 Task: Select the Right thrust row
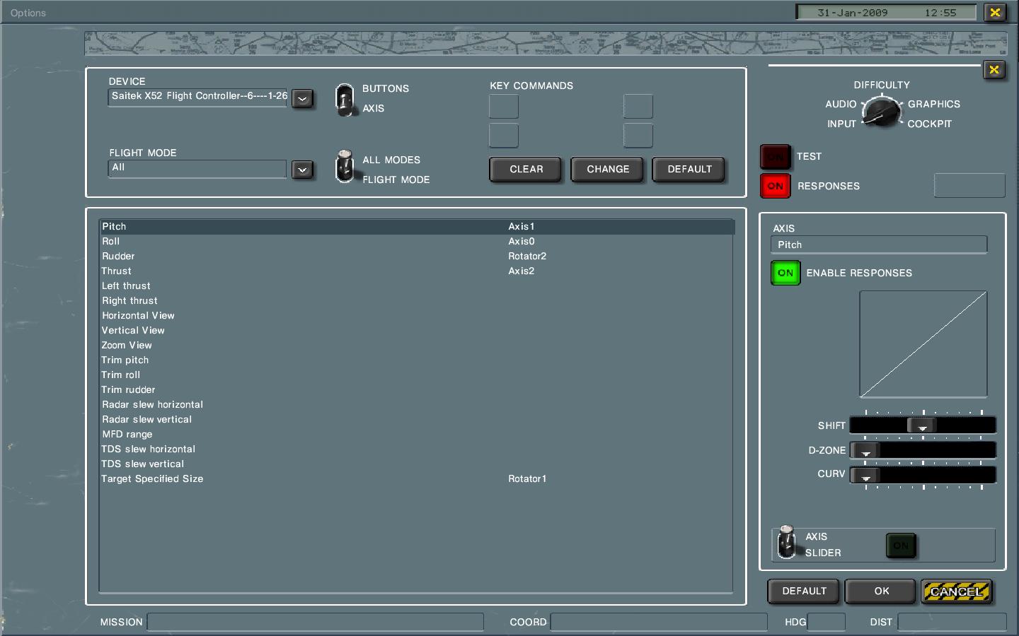coord(417,301)
